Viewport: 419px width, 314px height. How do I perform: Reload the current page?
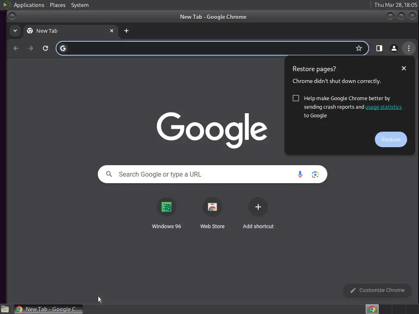[45, 48]
